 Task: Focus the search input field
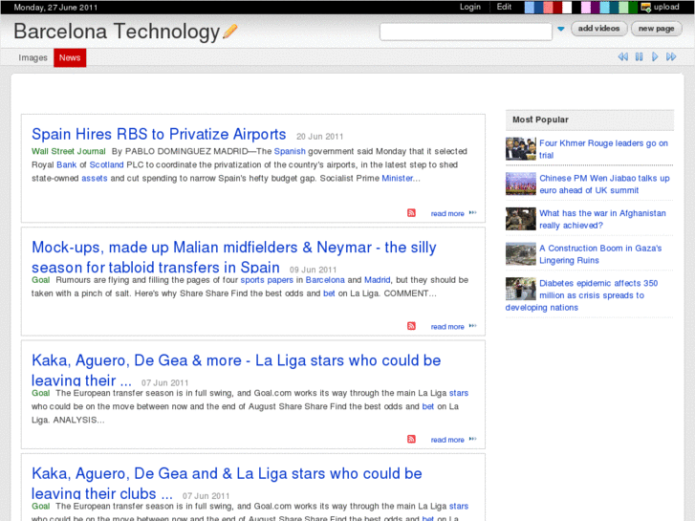[x=466, y=32]
